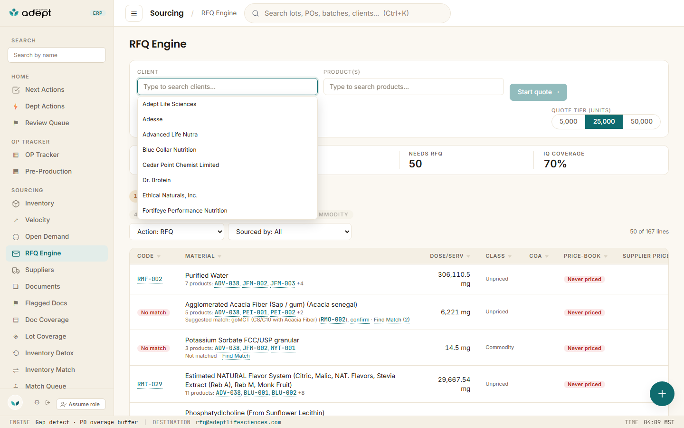684x428 pixels.
Task: Click the Documents sidebar icon
Action: click(16, 287)
